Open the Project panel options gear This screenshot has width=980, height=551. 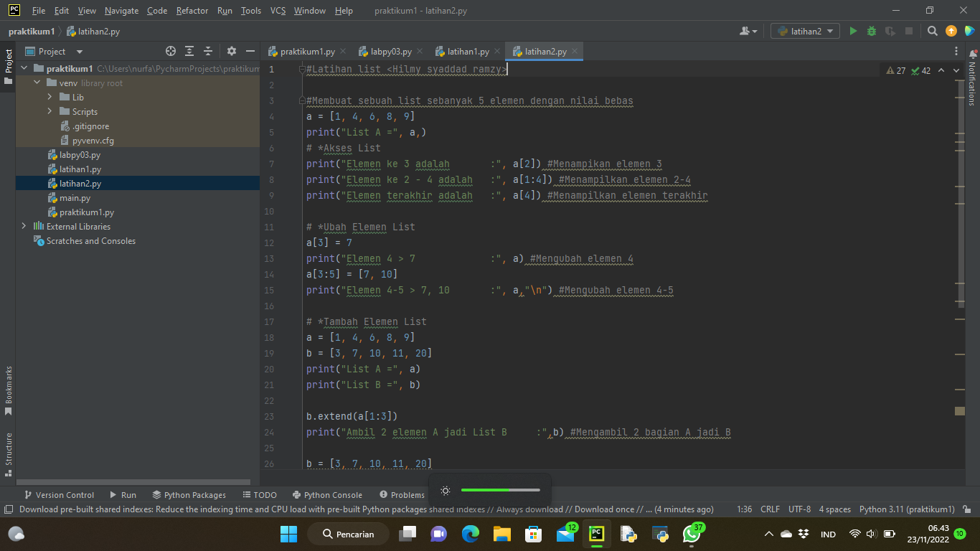[231, 51]
